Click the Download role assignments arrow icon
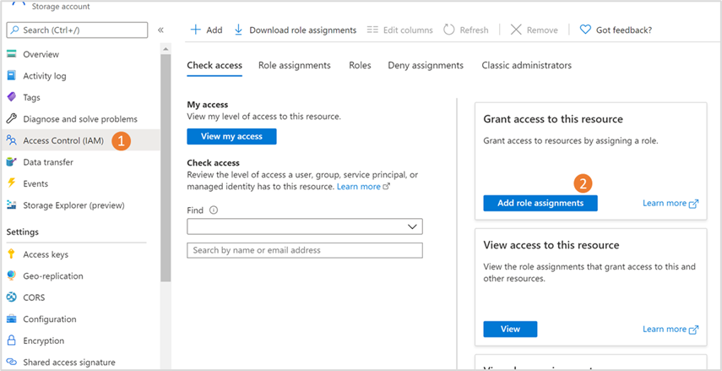This screenshot has width=722, height=371. point(238,30)
